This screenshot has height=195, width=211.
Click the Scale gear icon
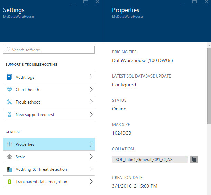tap(9, 157)
